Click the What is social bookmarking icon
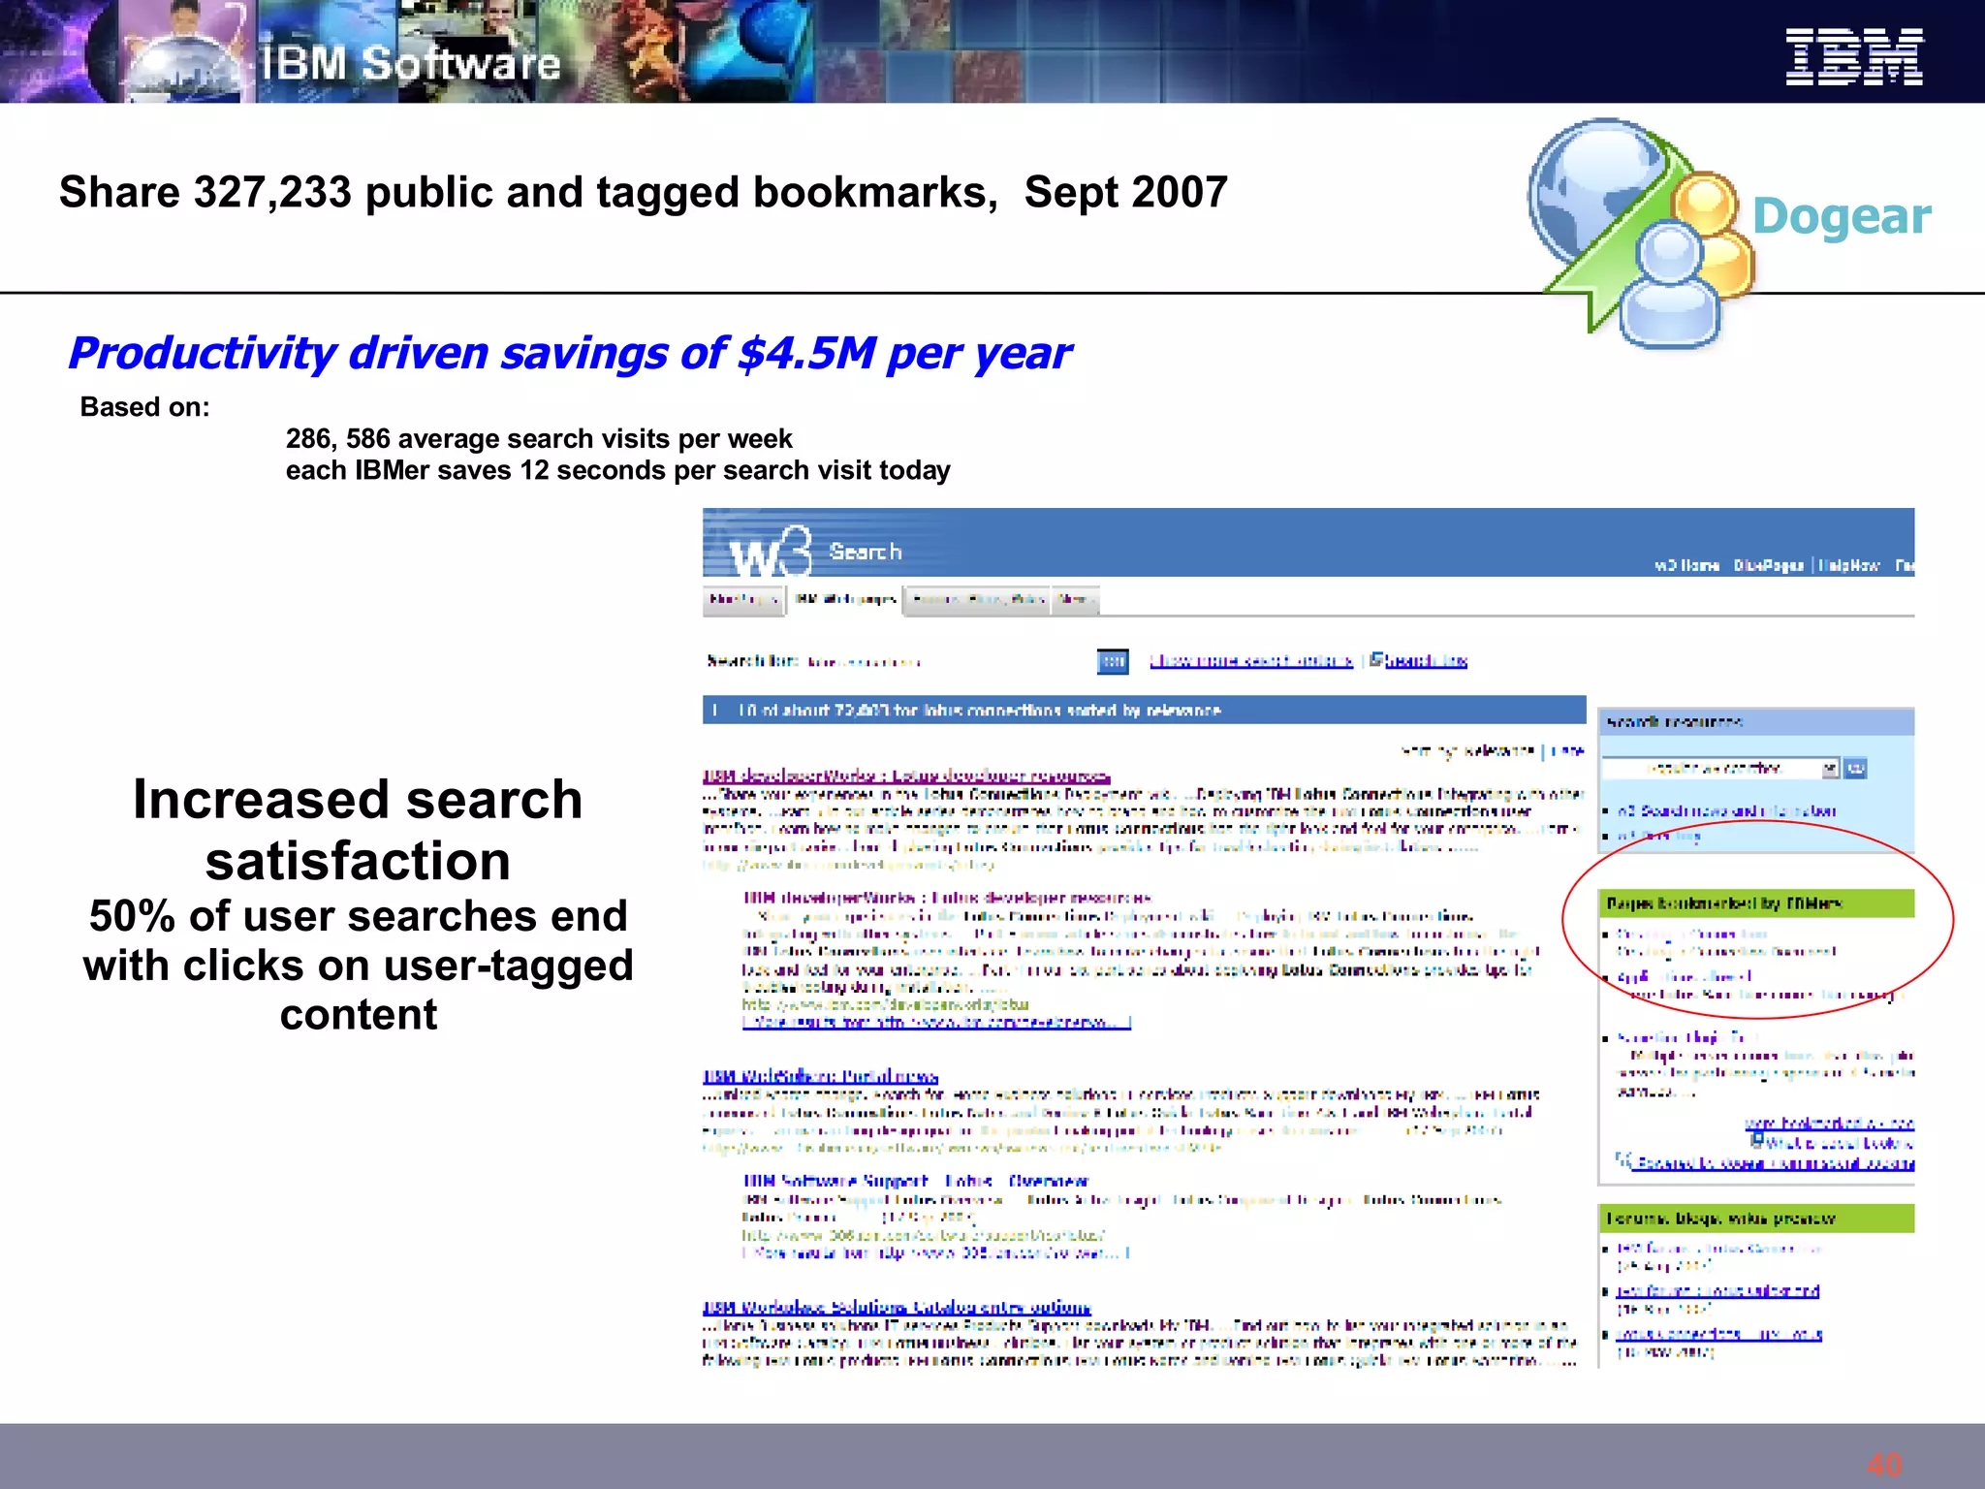The height and width of the screenshot is (1489, 1985). (x=1756, y=1141)
